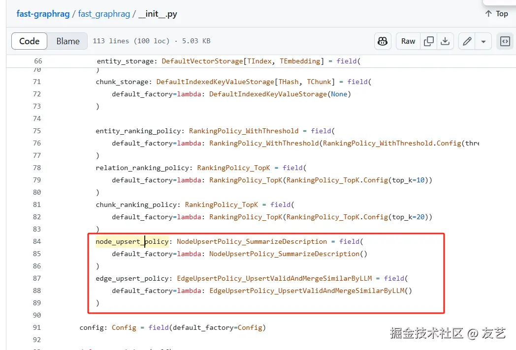Download raw file icon
Viewport: 516px width, 350px height.
point(445,41)
